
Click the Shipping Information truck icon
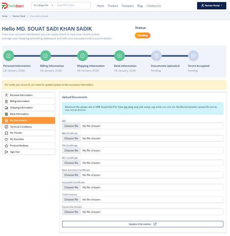tap(6, 108)
